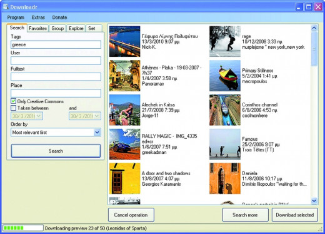
Task: Switch to the Search tab
Action: [17, 28]
